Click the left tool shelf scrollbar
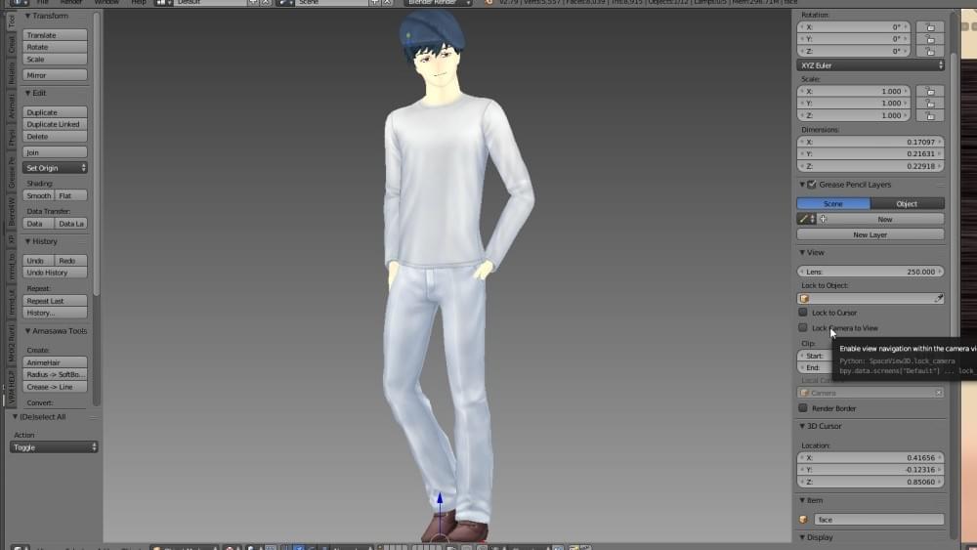 point(96,152)
